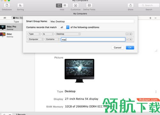Click the iMac Pro list thumbnail
Viewport: 160px width, 115px height.
[x=3, y=27]
